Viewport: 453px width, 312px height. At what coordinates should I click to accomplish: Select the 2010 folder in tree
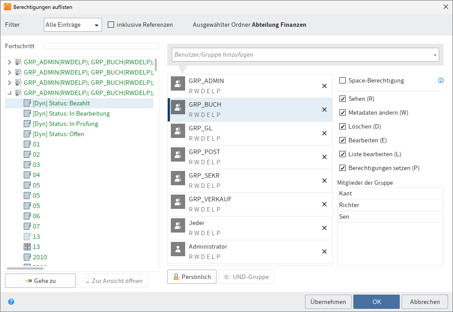coord(39,257)
